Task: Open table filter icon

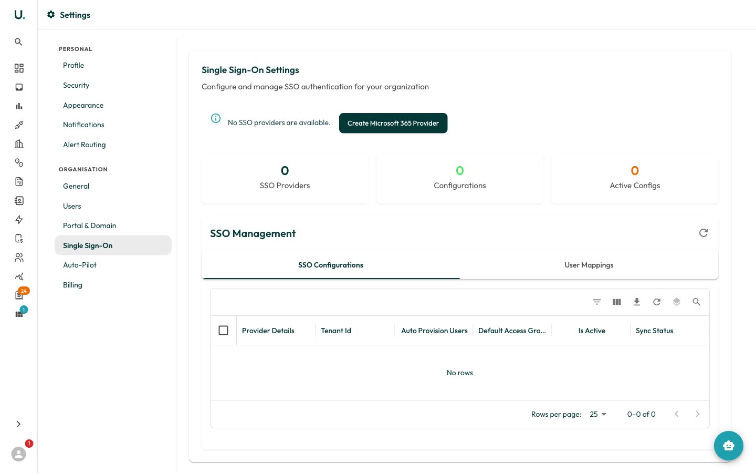Action: (597, 302)
